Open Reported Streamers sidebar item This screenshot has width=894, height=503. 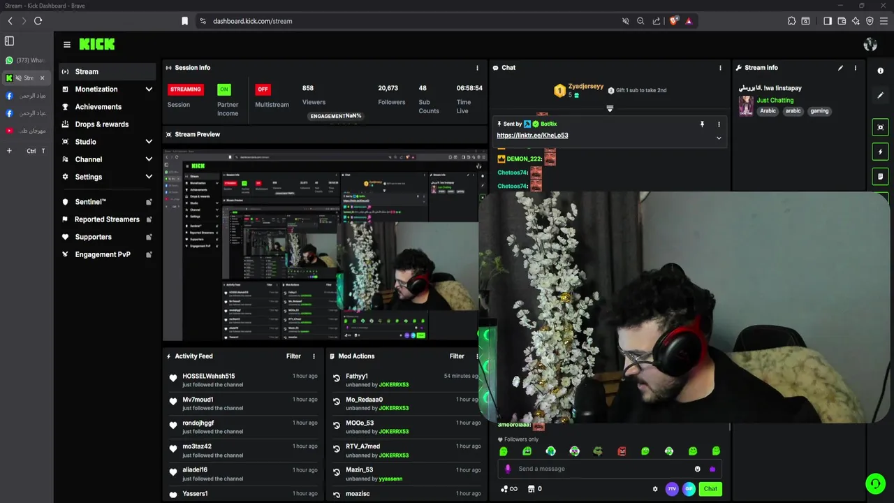coord(108,219)
